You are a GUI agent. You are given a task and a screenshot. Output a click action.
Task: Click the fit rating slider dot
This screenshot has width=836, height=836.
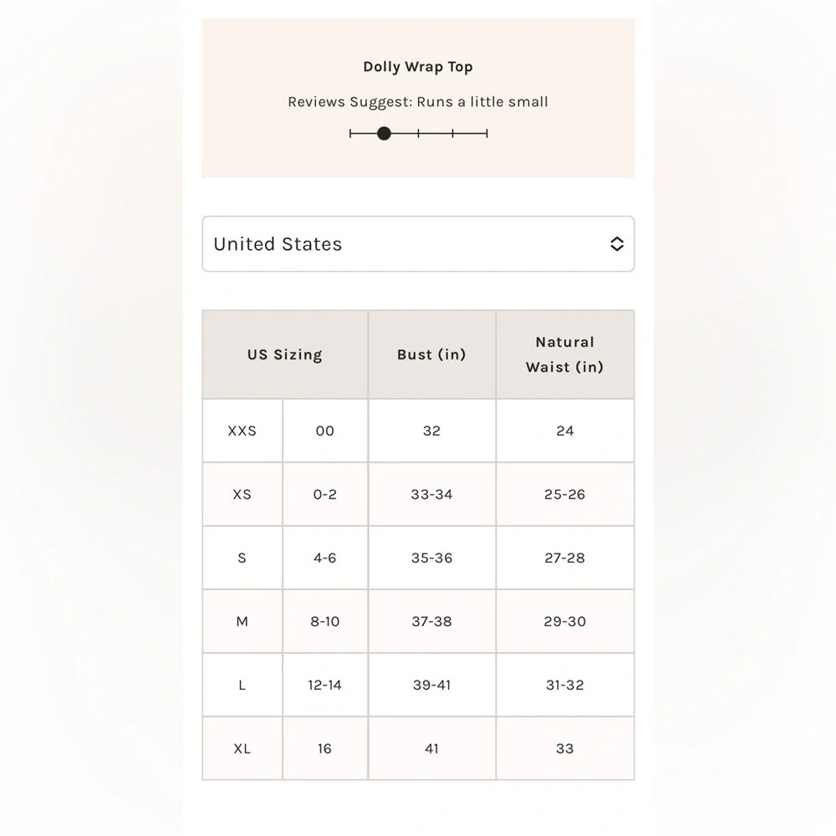pyautogui.click(x=384, y=133)
